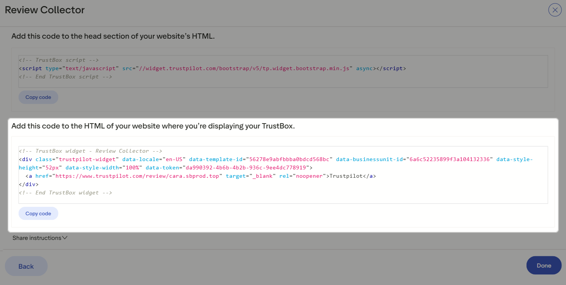Screen dimensions: 566x285
Task: Click the 'displaying your TrustBox' instruction heading
Action: (x=153, y=126)
